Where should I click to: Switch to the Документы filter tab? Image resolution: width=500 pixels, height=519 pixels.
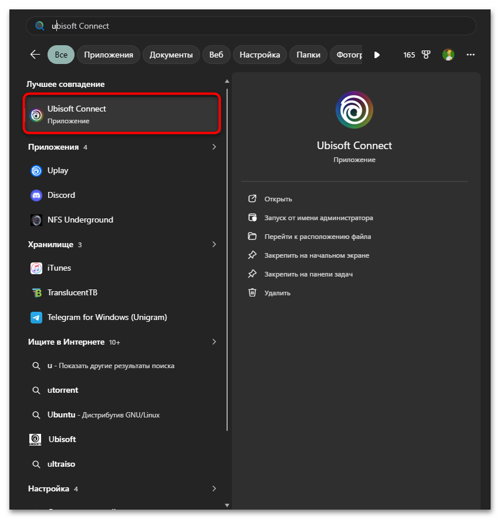[x=171, y=55]
